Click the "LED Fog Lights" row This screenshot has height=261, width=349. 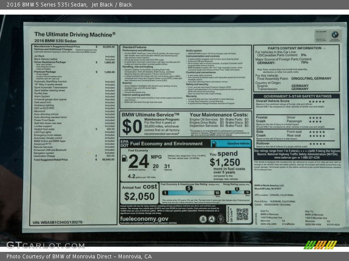(x=74, y=132)
